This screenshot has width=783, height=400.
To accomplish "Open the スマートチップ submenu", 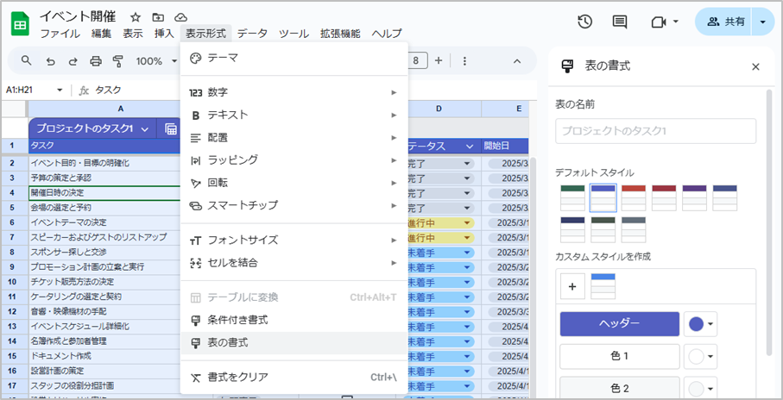I will click(294, 205).
